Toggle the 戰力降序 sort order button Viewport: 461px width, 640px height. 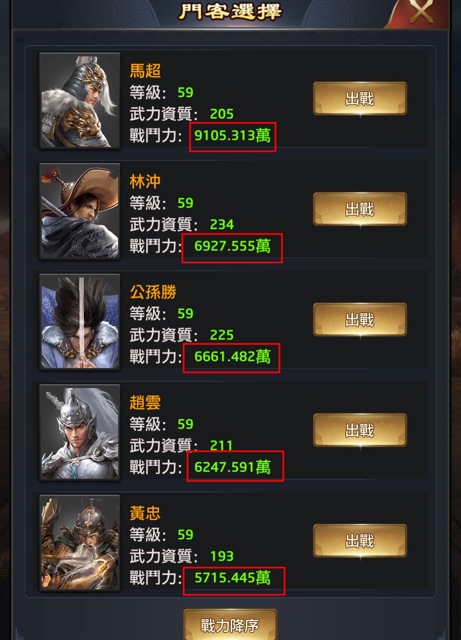(230, 625)
